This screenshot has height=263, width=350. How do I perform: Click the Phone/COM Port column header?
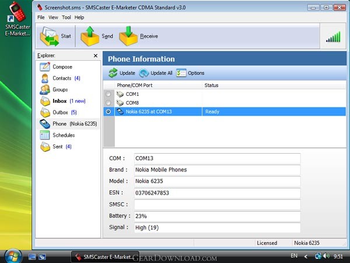(x=158, y=85)
